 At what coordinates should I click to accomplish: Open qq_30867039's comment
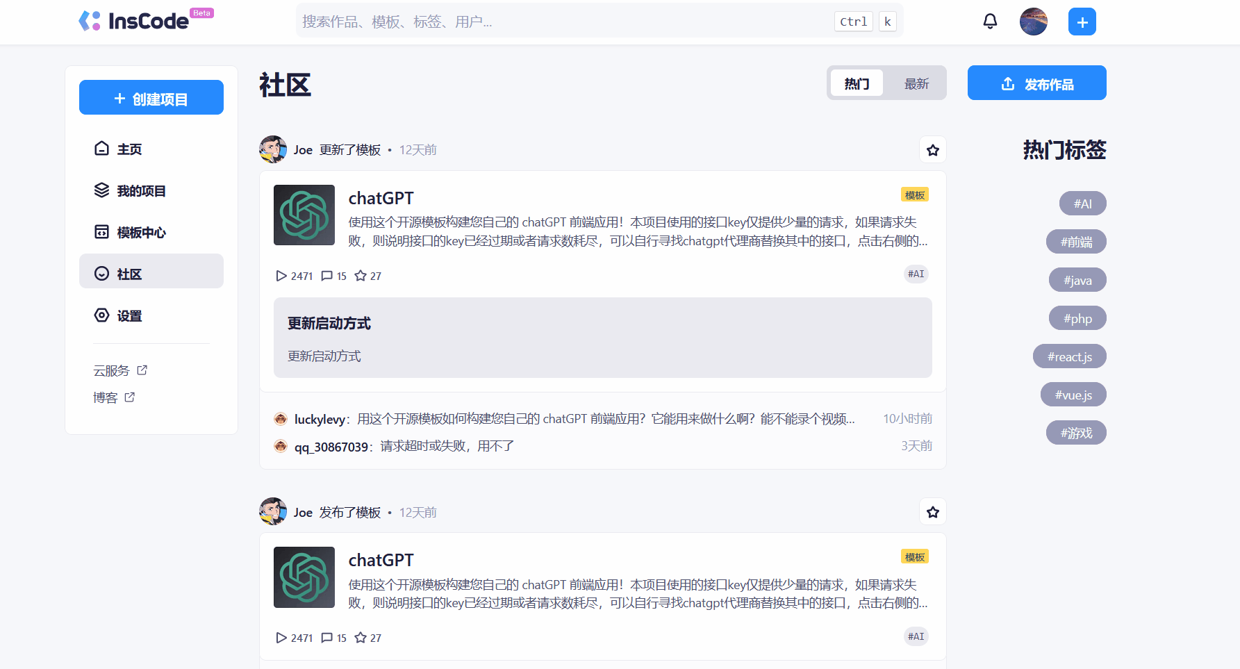(x=603, y=446)
